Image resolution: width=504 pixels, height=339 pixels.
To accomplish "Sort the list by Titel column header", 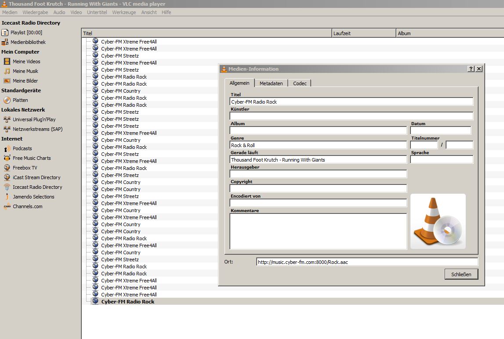I will point(207,33).
